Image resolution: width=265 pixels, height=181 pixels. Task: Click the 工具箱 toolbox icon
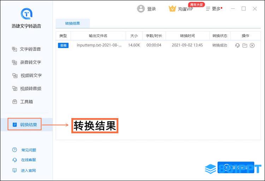click(15, 102)
